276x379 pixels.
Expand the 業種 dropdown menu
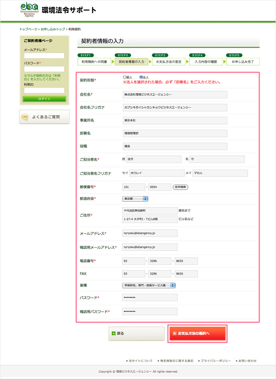(x=149, y=285)
